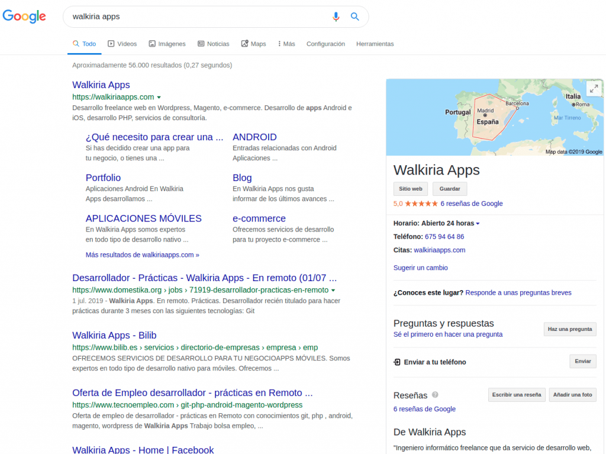Open 6 reseñas de Google under Reseñas

(x=424, y=409)
